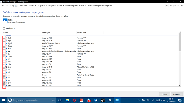Viewport: 184px width, 103px height.
Task: Uncheck the .dib extension checkbox
Action: tap(4, 64)
